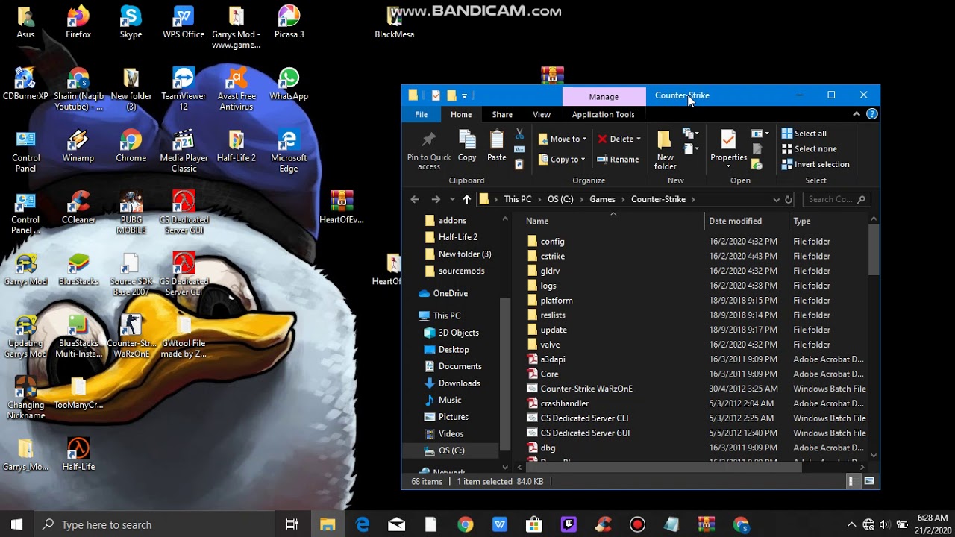The height and width of the screenshot is (537, 955).
Task: Click the Pin to Quick access icon
Action: coord(429,139)
